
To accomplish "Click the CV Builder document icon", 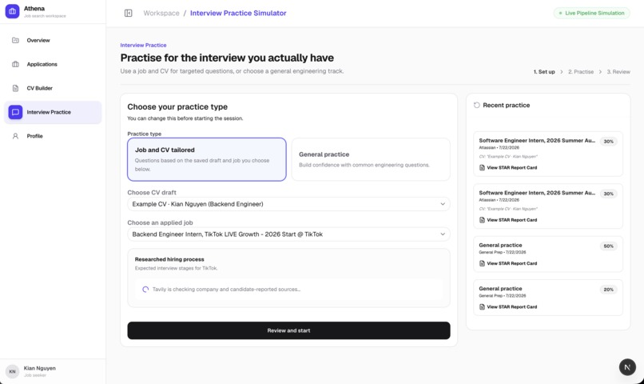I will [x=16, y=88].
